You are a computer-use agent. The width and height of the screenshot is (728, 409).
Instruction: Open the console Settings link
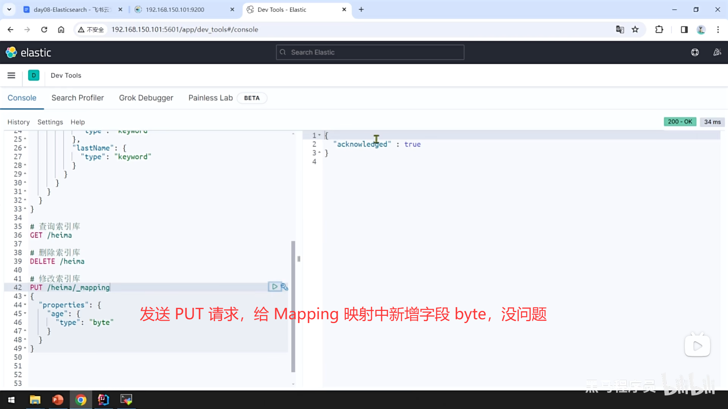click(50, 122)
